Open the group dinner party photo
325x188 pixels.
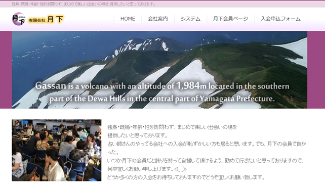[57, 150]
